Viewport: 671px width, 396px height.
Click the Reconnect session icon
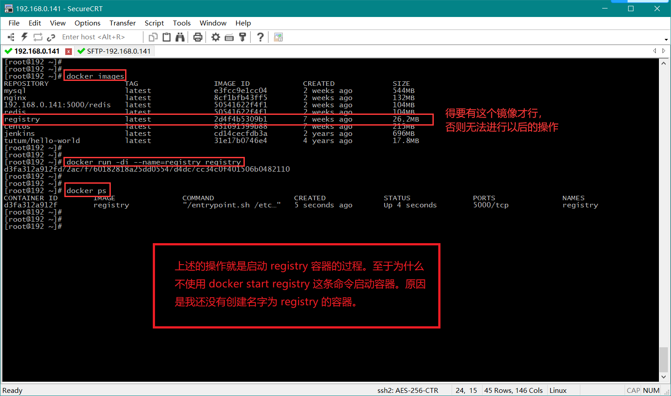tap(38, 37)
